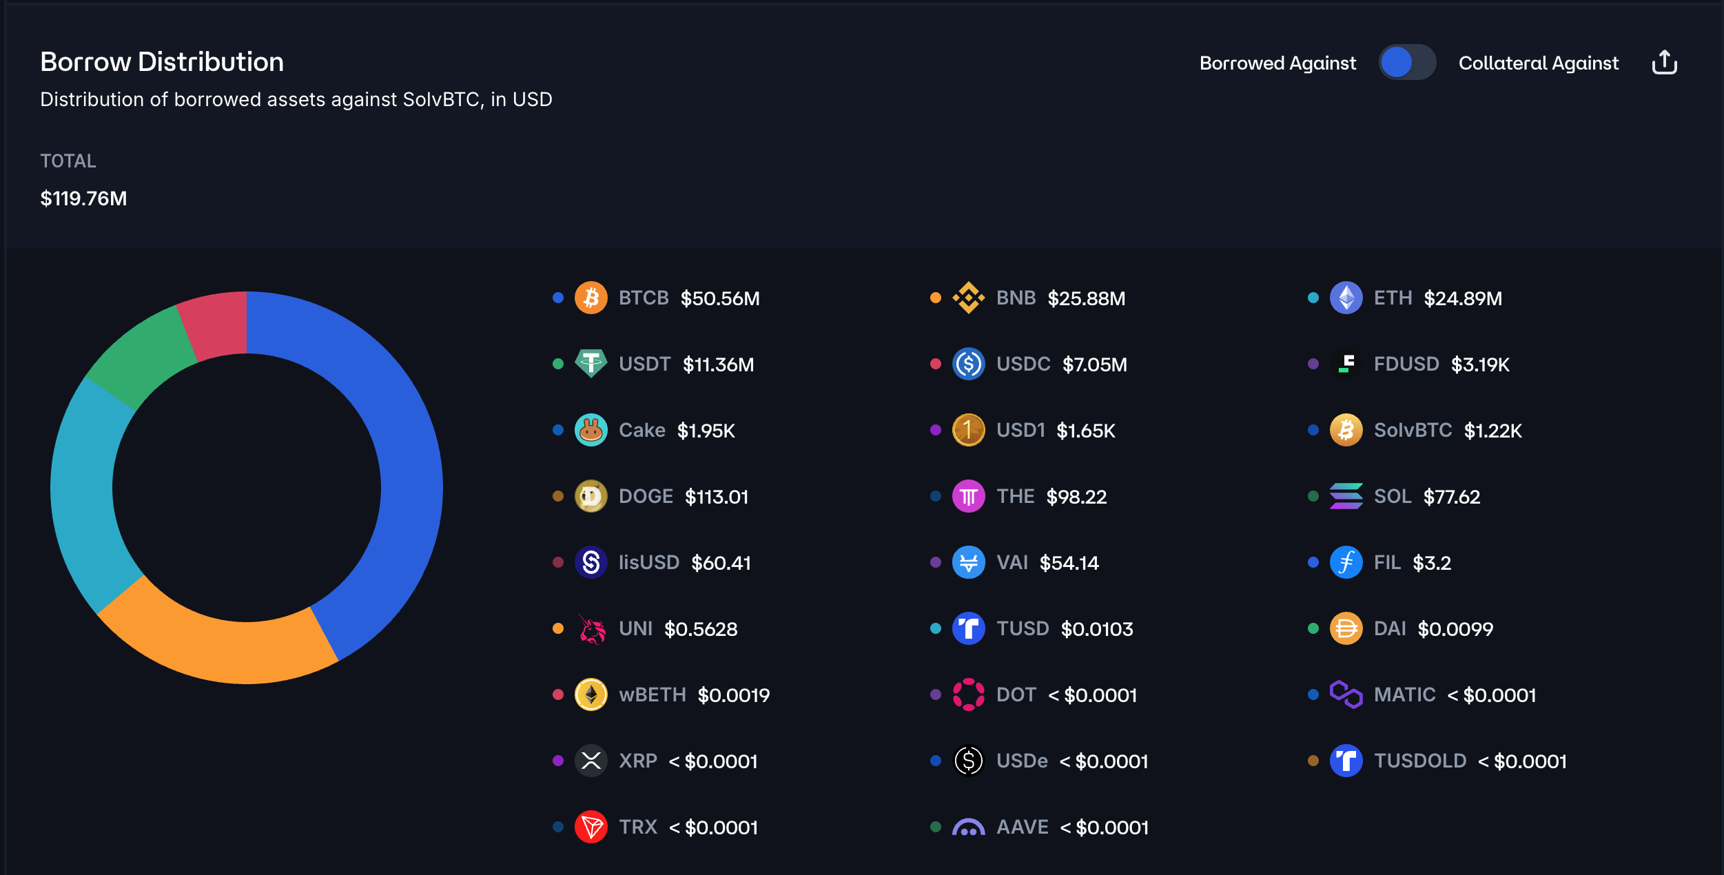
Task: Click the SOL Solana icon
Action: (x=1346, y=496)
